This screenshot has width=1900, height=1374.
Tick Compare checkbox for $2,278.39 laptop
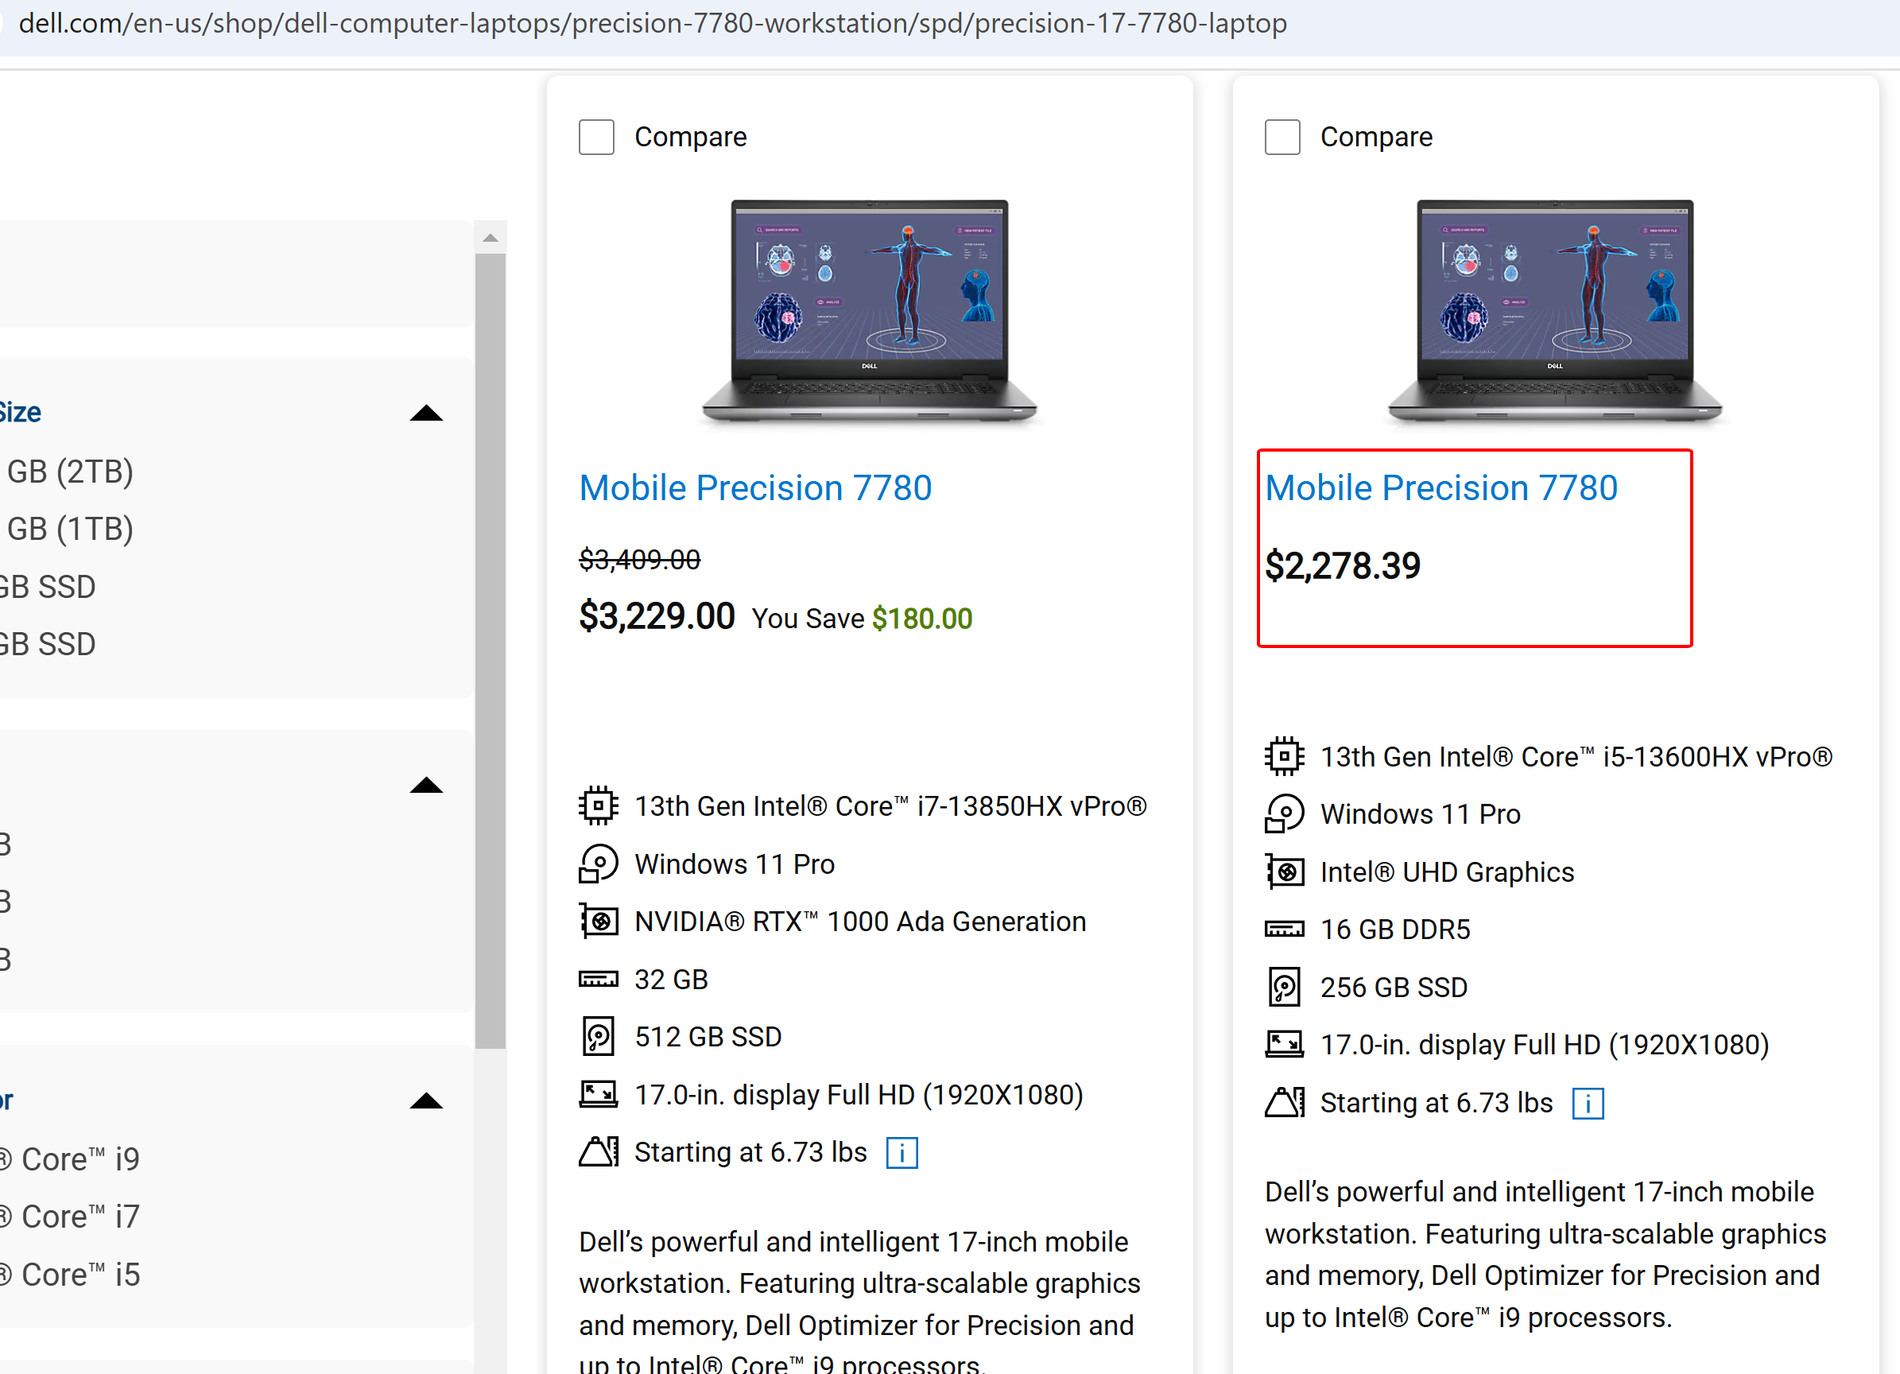[x=1282, y=138]
